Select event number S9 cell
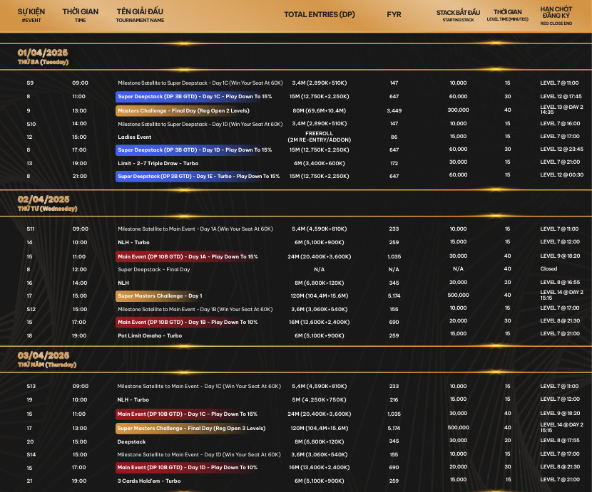592x492 pixels. click(30, 83)
